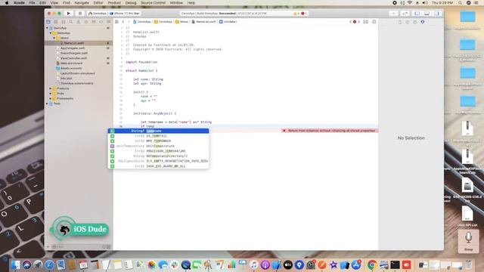The width and height of the screenshot is (484, 272).
Task: Open the Source Control navigator icon
Action: coord(56,22)
